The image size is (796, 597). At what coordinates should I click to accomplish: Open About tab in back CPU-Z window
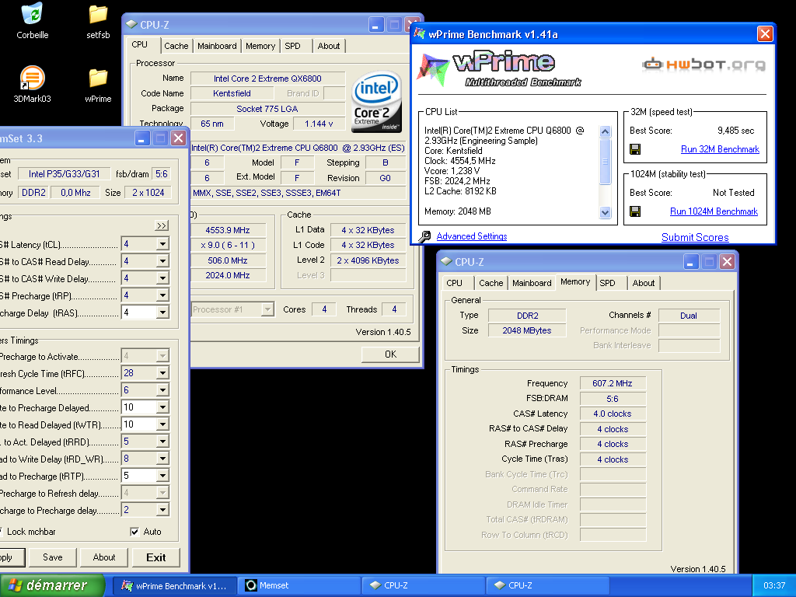[x=329, y=46]
